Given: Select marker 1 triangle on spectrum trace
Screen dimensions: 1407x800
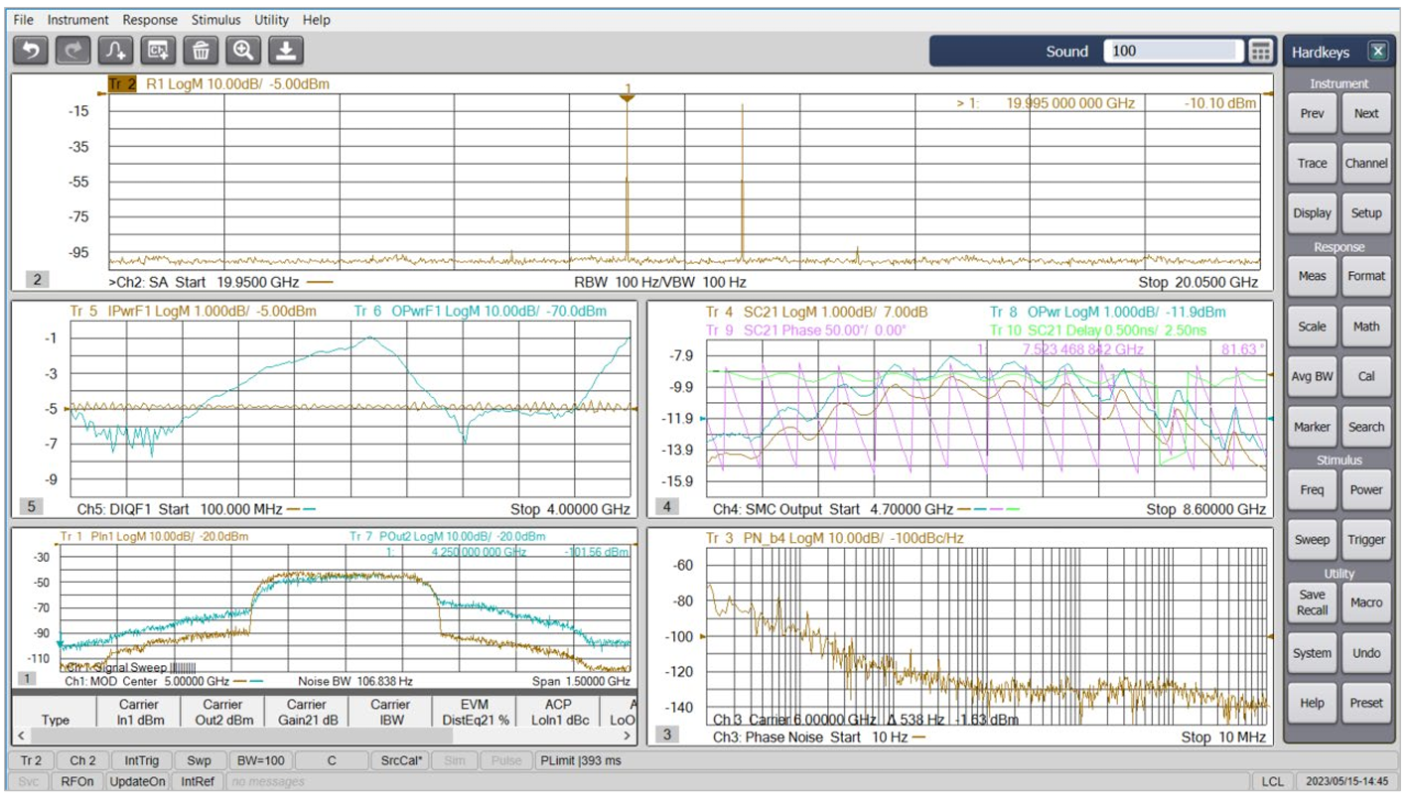Looking at the screenshot, I should tap(627, 91).
